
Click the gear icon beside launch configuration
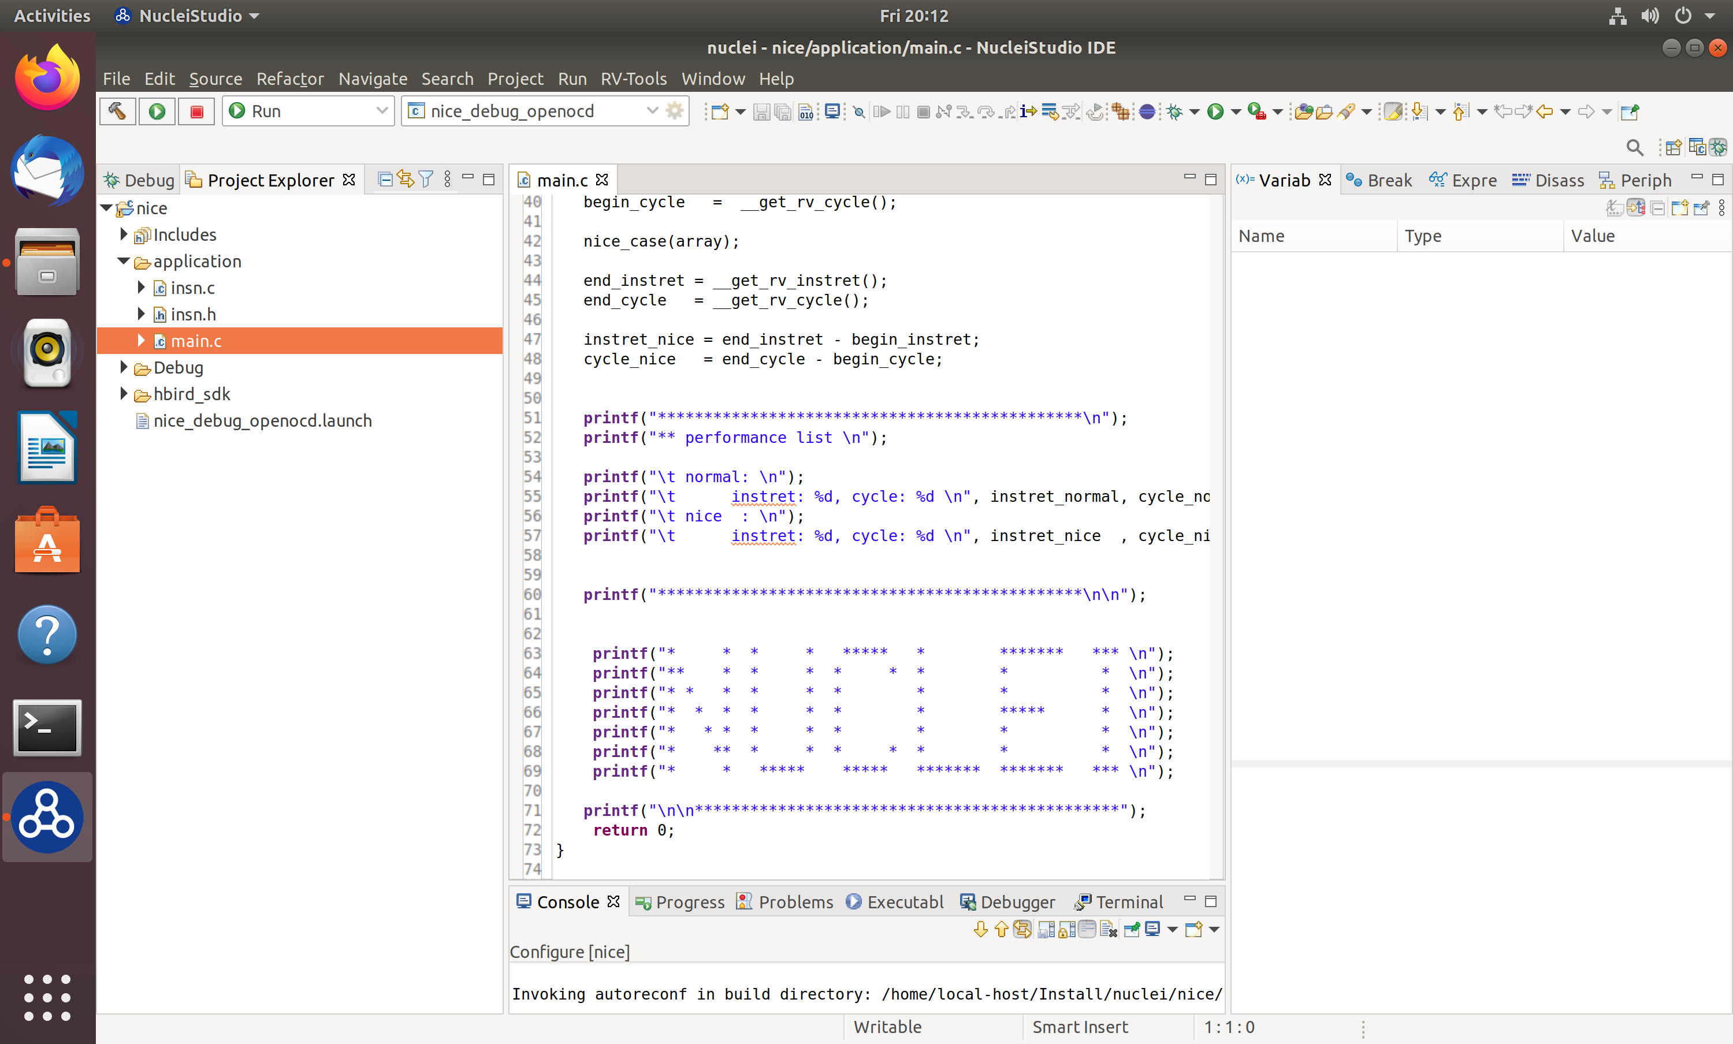point(675,111)
